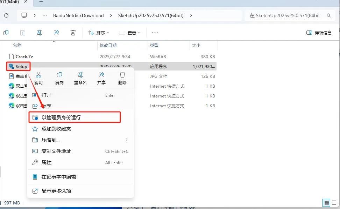The image size is (340, 209).
Task: Expand chevron after the monitor icon
Action: tap(35, 15)
